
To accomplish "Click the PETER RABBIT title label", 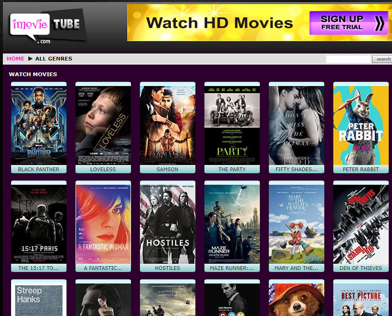I will pos(361,169).
